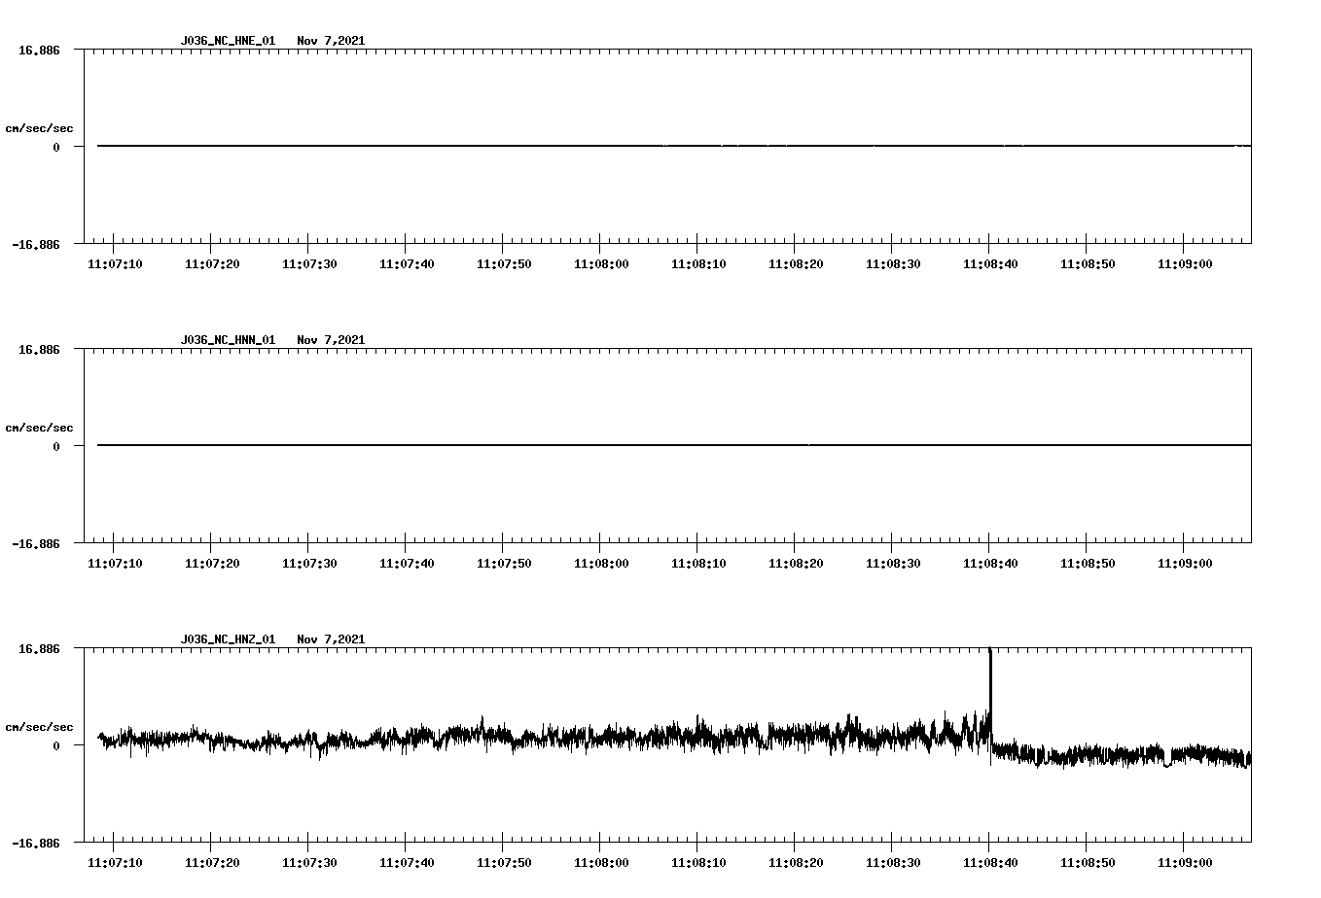Image resolution: width=1321 pixels, height=898 pixels.
Task: Click 11:08:20 time label under HNZ chart
Action: pos(796,863)
